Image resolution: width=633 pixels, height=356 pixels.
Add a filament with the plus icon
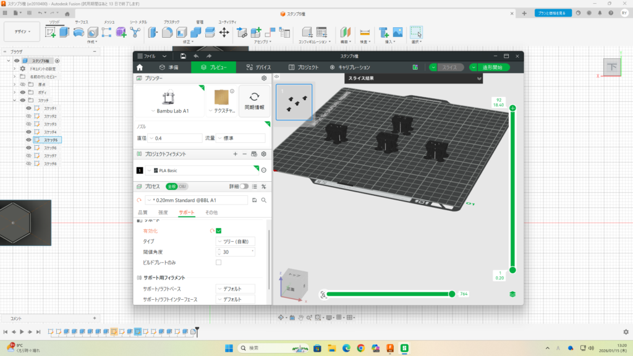(x=235, y=154)
